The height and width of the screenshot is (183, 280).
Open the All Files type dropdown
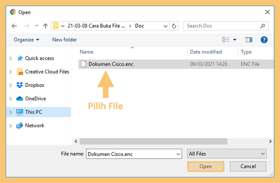(227, 154)
